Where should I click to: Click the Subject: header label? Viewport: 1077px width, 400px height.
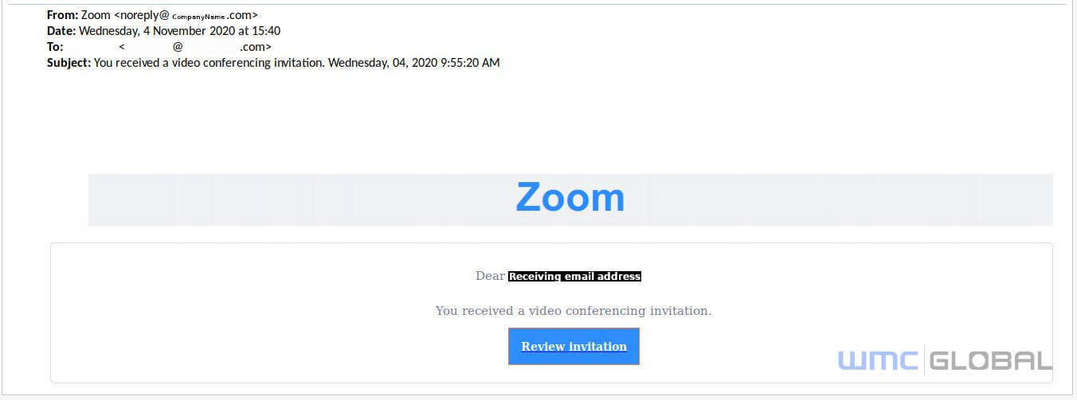[69, 63]
